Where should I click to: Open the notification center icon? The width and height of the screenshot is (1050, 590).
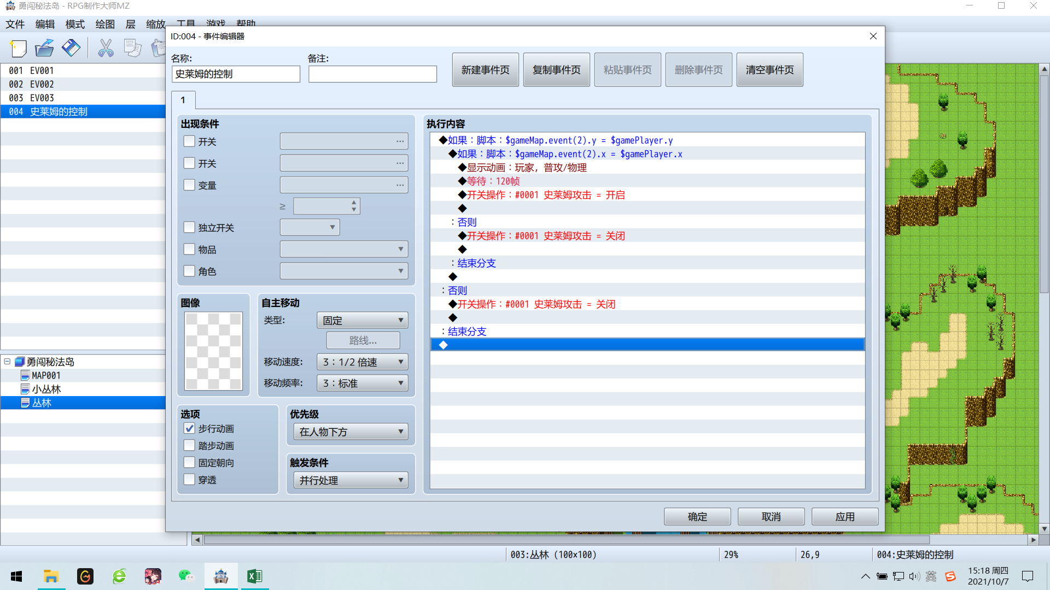1028,576
